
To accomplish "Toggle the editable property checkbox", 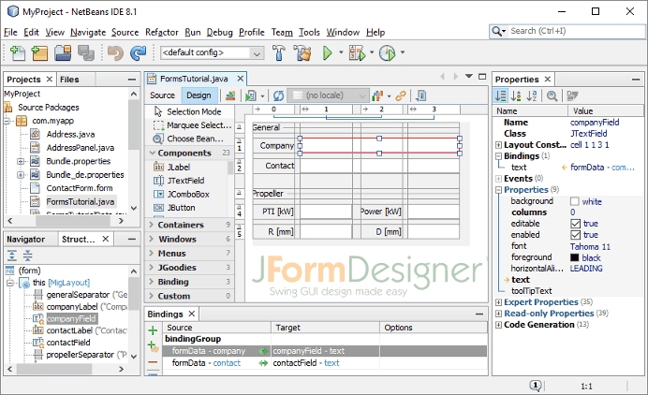I will point(575,224).
